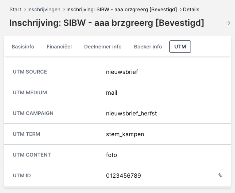Viewport: 235px width, 193px height.
Task: Click the 'UTM SOURCE' row label
Action: click(30, 72)
